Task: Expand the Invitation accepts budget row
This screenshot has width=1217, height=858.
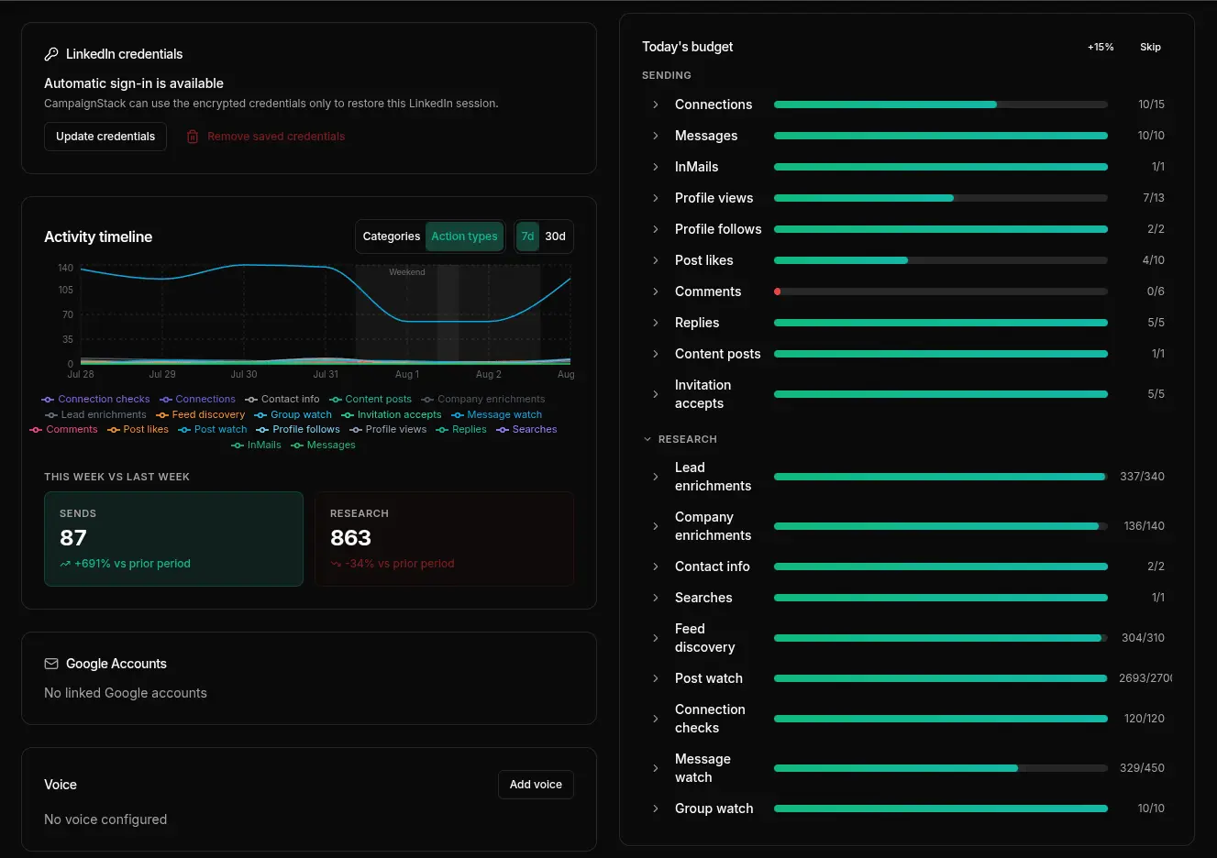Action: coord(655,394)
